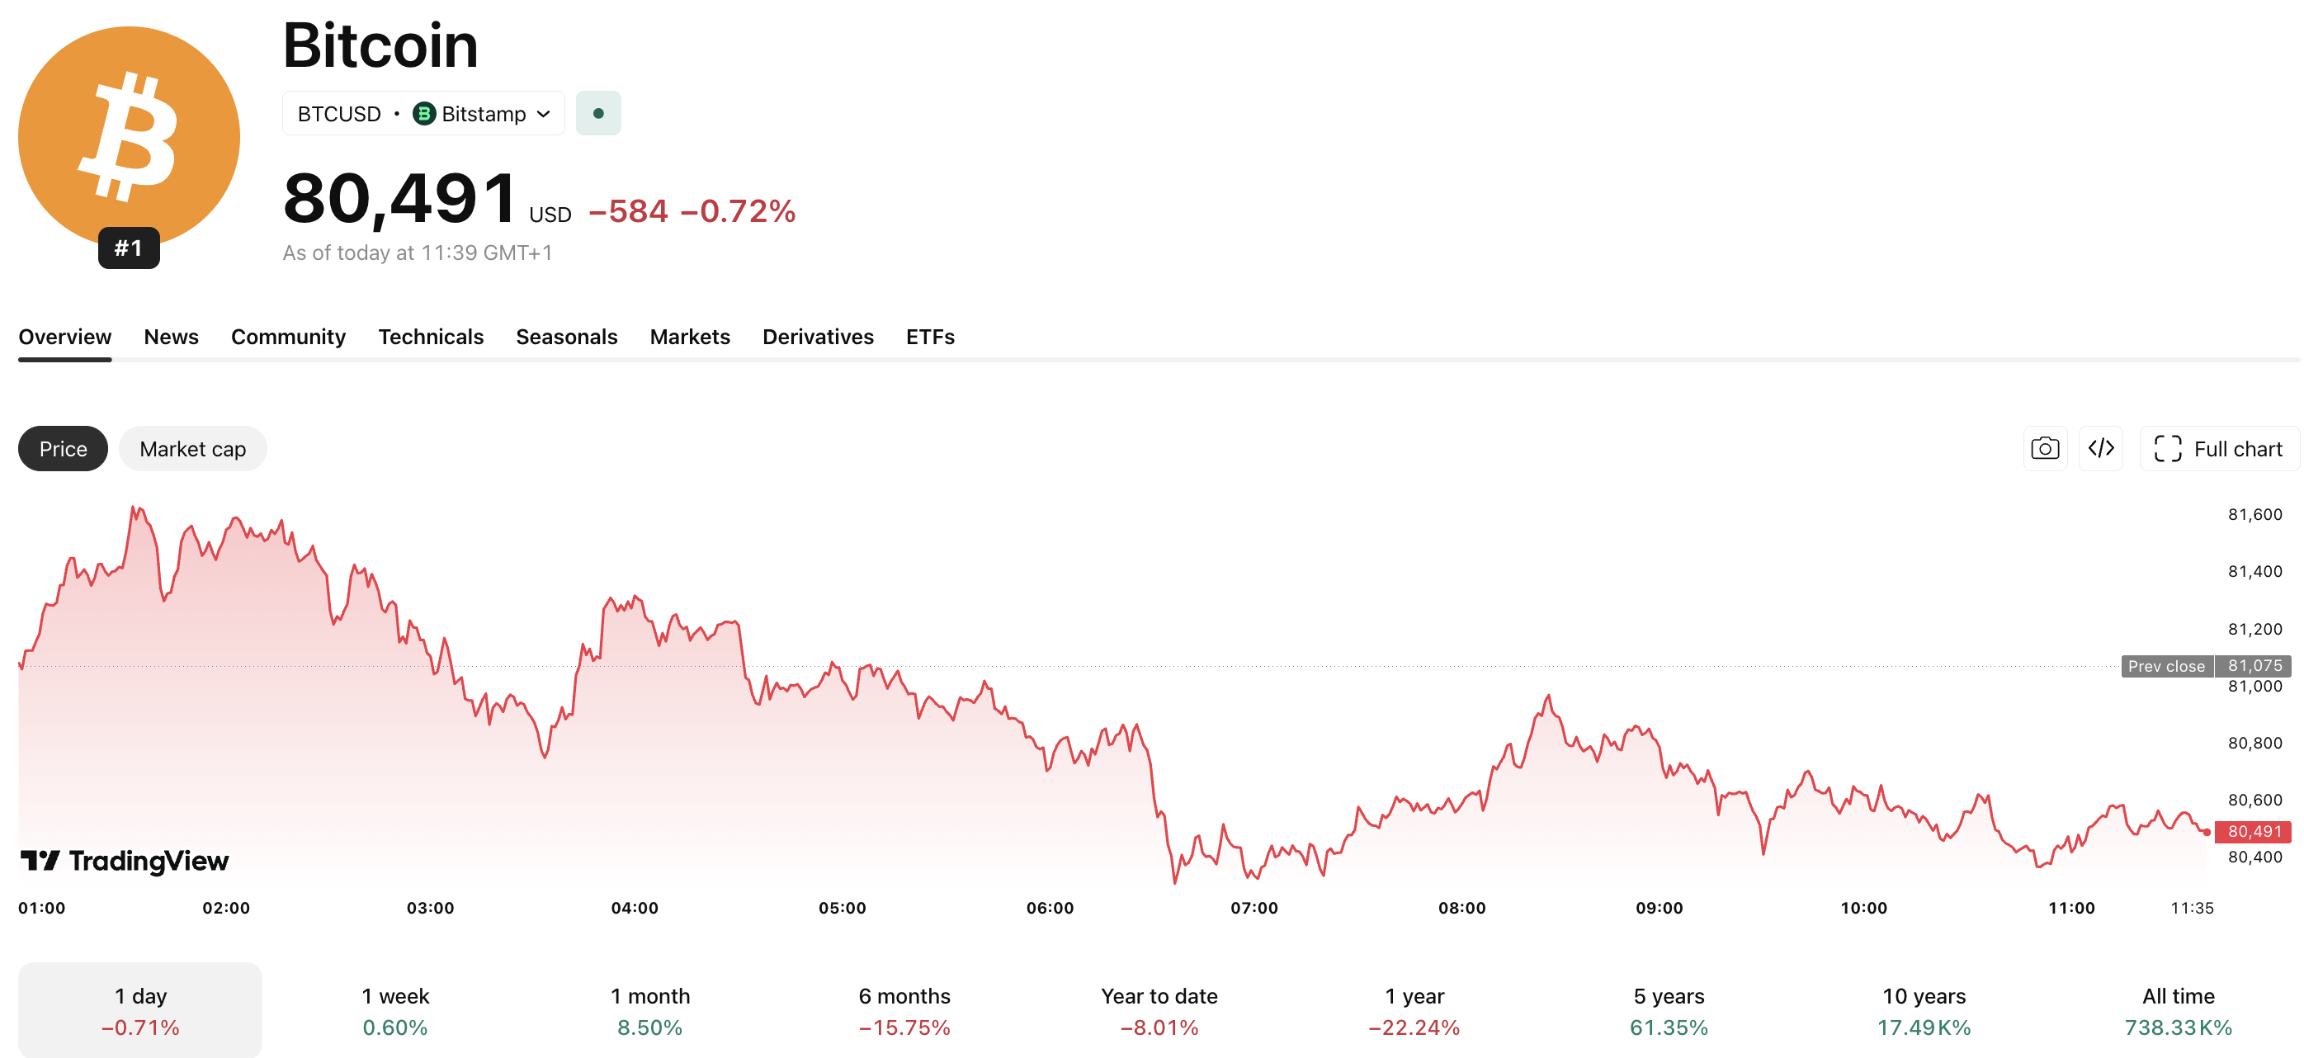The image size is (2304, 1058).
Task: Click the Prev close 81,075 label
Action: [x=2206, y=666]
